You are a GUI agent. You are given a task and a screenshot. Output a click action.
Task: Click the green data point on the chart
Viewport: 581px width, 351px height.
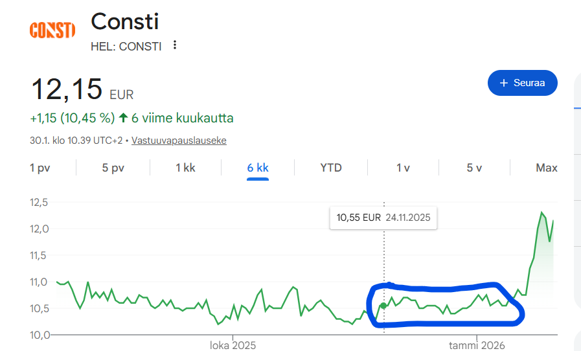tap(383, 306)
